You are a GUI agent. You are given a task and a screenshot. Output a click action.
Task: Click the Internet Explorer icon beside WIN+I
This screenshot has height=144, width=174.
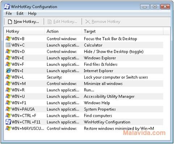point(8,71)
